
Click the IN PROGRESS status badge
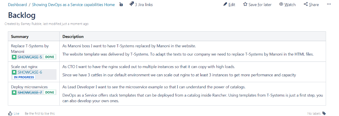[x=24, y=77]
